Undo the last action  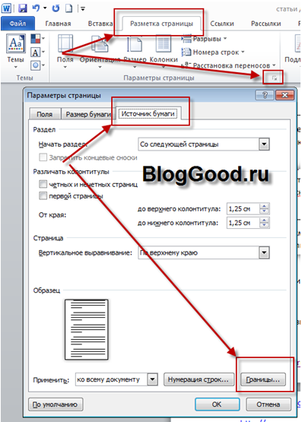pos(36,8)
